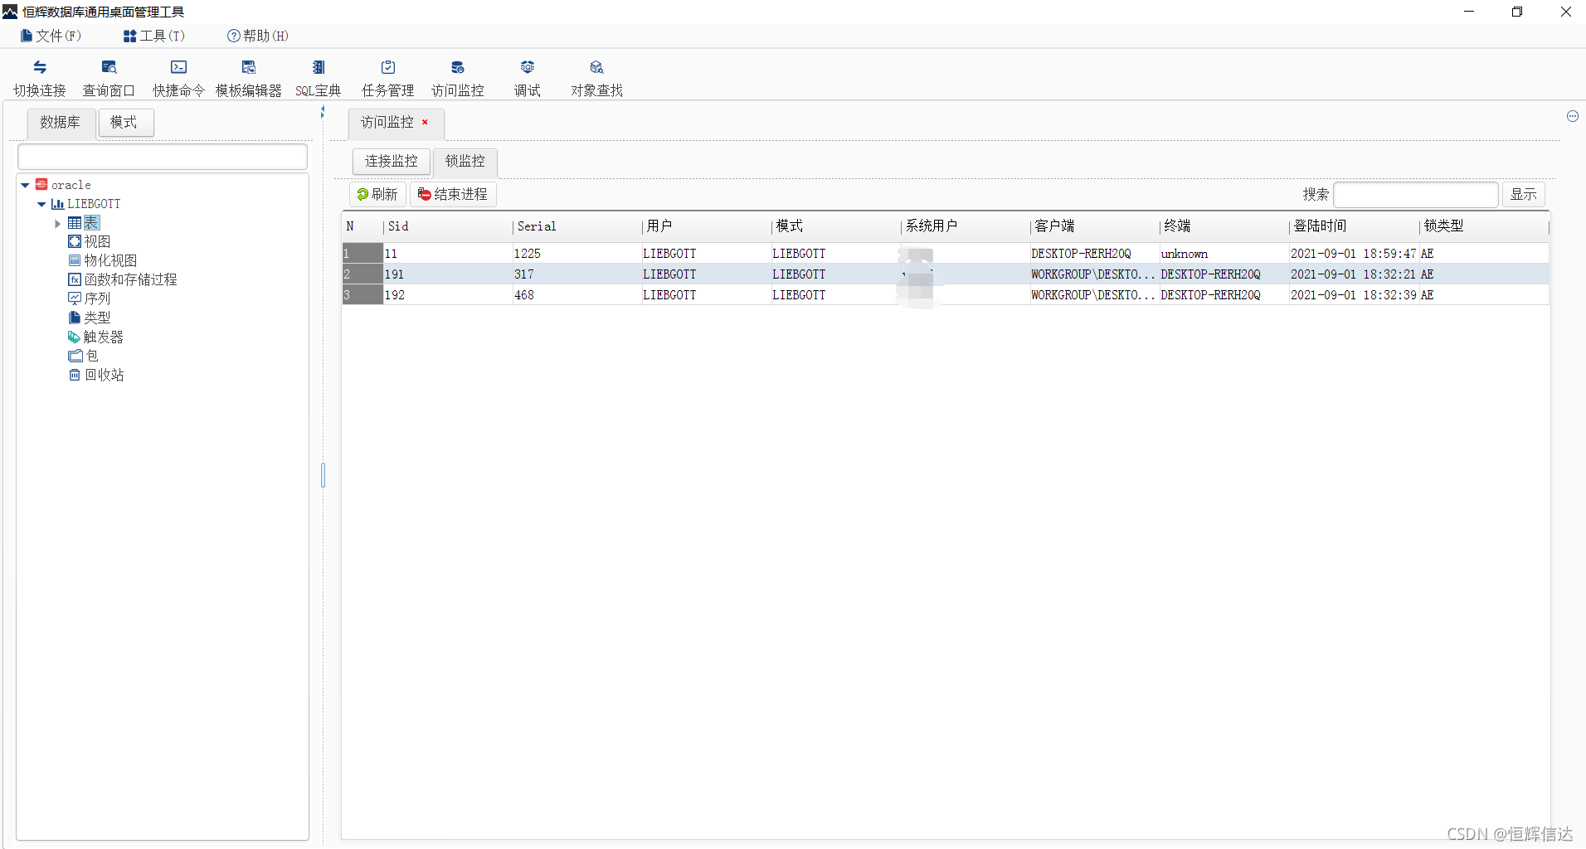This screenshot has width=1586, height=849.
Task: Open the 工具(T) menu
Action: 154,36
